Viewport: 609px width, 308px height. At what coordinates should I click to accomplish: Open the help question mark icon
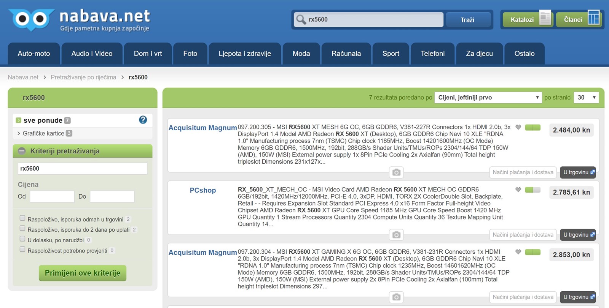[x=143, y=120]
